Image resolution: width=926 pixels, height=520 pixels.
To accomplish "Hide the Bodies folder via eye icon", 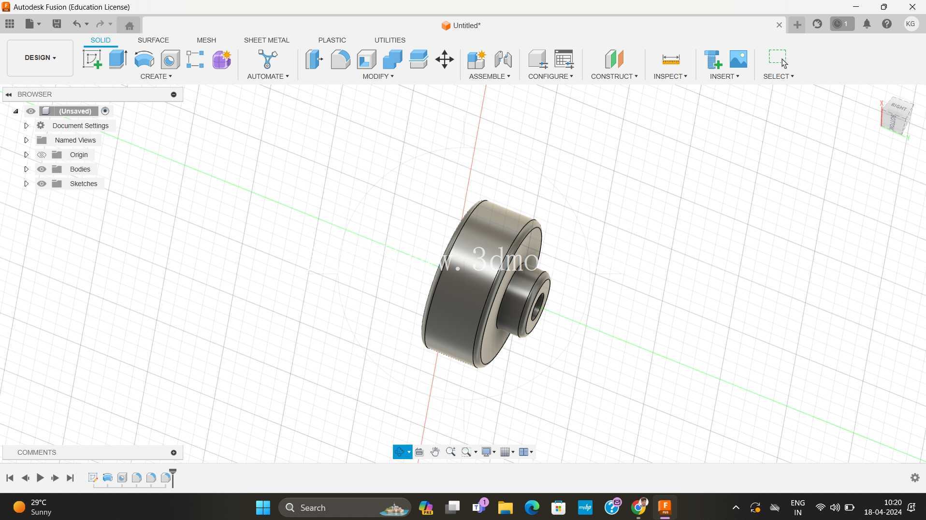I will click(x=42, y=169).
